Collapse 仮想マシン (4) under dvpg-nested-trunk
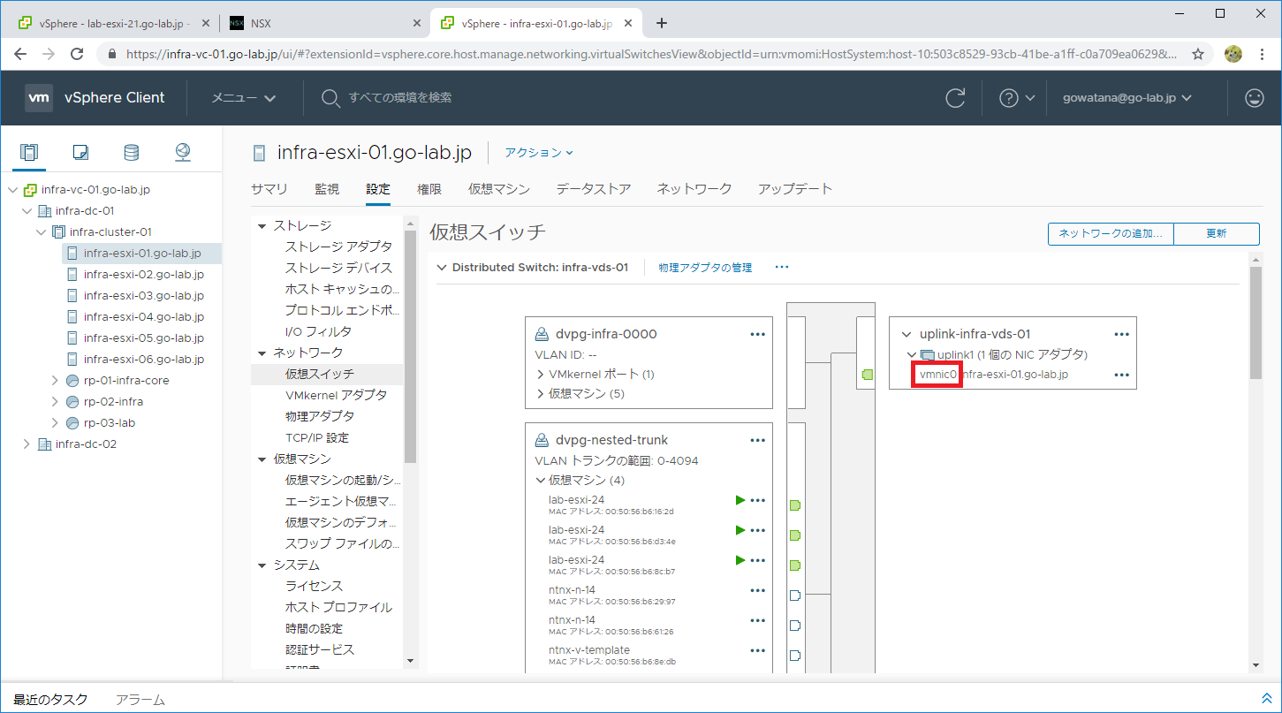 pos(541,481)
